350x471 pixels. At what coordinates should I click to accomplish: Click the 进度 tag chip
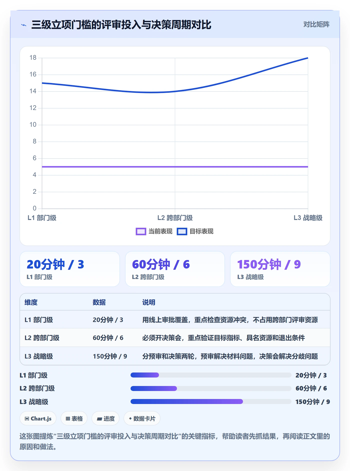point(105,418)
